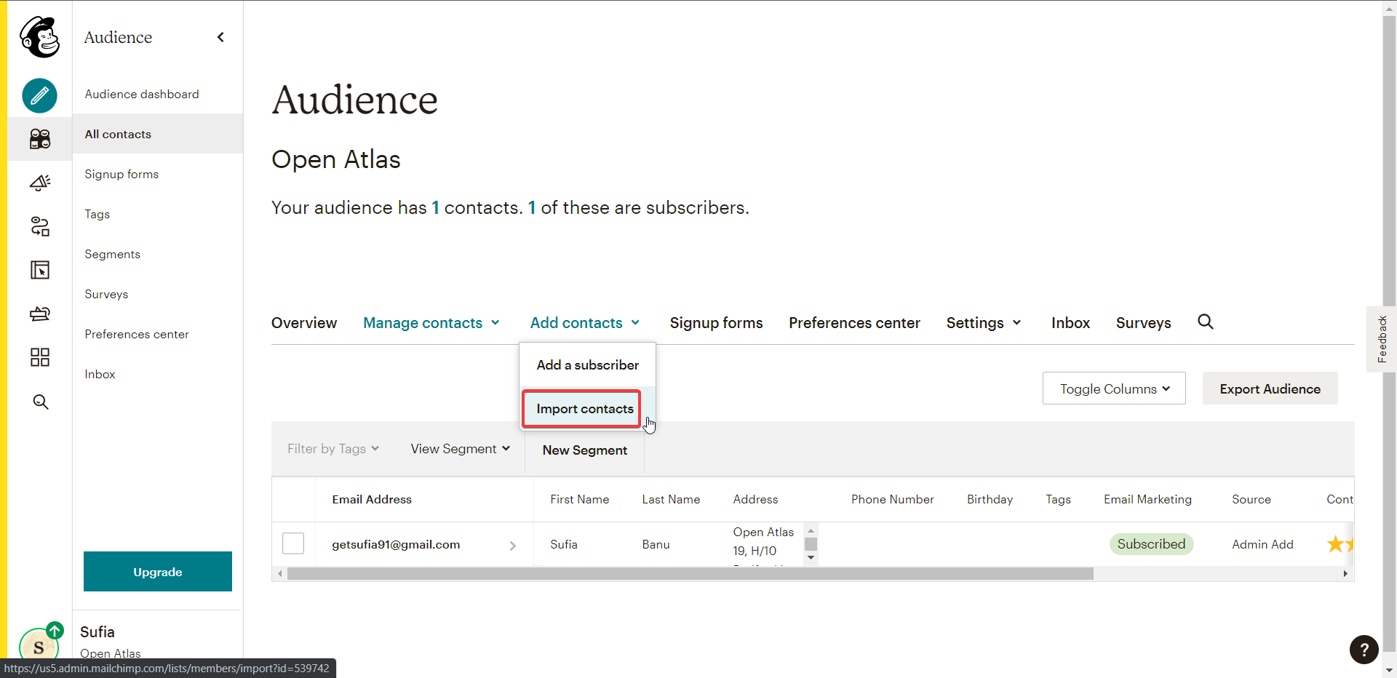Open Inbox in sidebar

100,374
